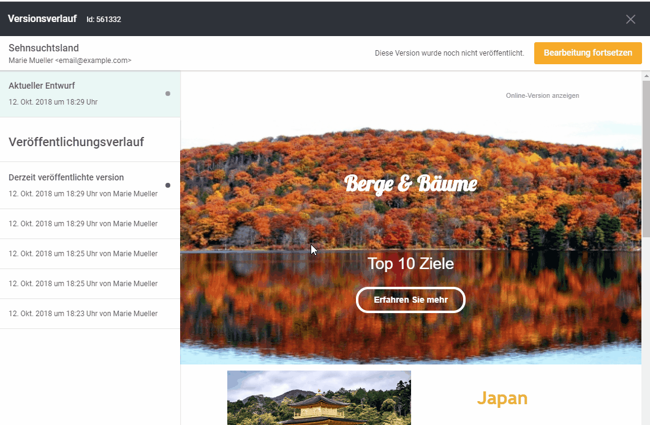Open the first 18:25 Uhr version entry
Viewport: 650px width, 425px height.
point(90,254)
